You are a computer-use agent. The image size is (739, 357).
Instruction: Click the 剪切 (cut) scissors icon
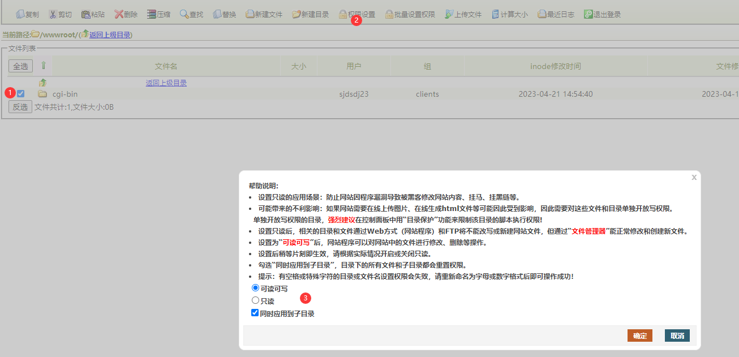[x=53, y=14]
